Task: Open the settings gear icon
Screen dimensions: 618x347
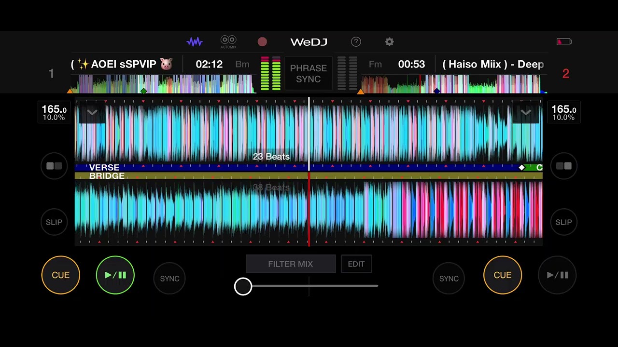Action: click(x=390, y=42)
